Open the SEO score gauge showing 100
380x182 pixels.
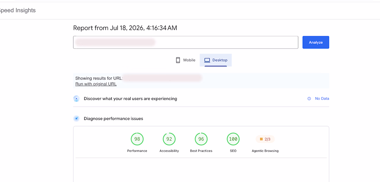click(233, 139)
